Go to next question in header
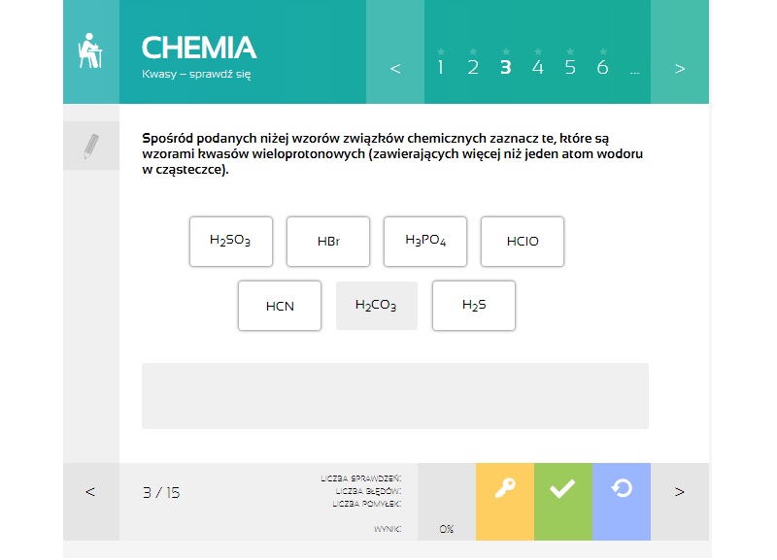Viewport: 777px width, 560px height. [x=679, y=68]
